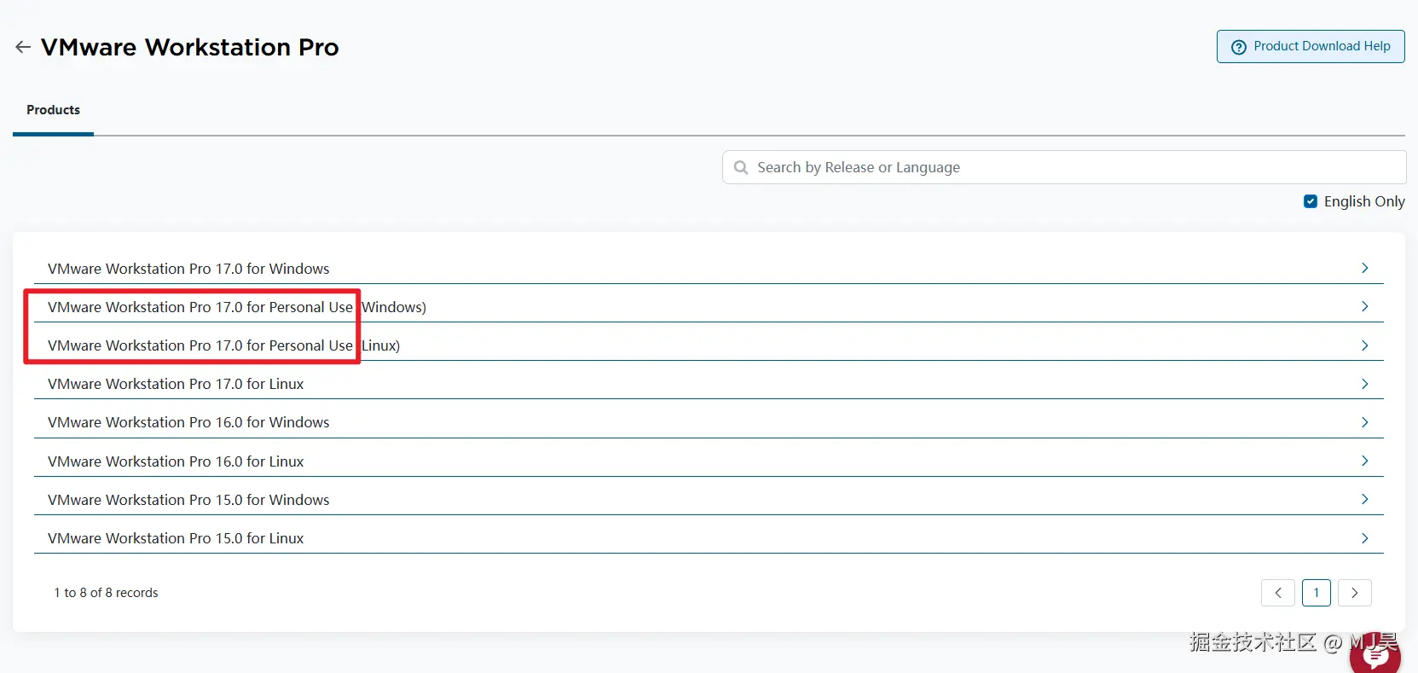
Task: Expand the Workstation Pro 15.0 for Linux chevron
Action: click(x=1364, y=538)
